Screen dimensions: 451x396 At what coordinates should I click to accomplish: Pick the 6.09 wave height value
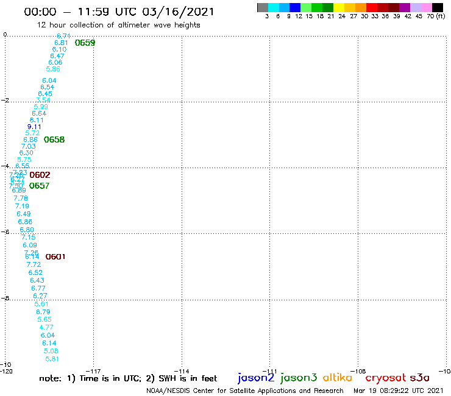pyautogui.click(x=30, y=245)
